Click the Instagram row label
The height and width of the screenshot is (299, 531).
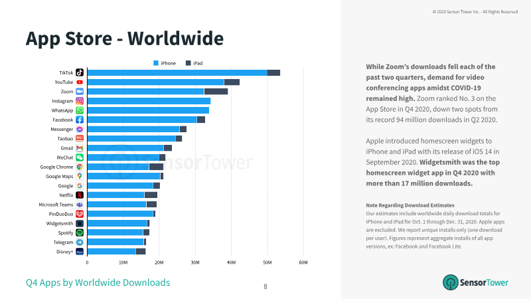pos(62,101)
